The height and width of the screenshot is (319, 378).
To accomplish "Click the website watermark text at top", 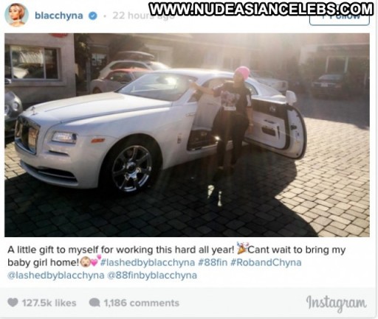I will (261, 10).
